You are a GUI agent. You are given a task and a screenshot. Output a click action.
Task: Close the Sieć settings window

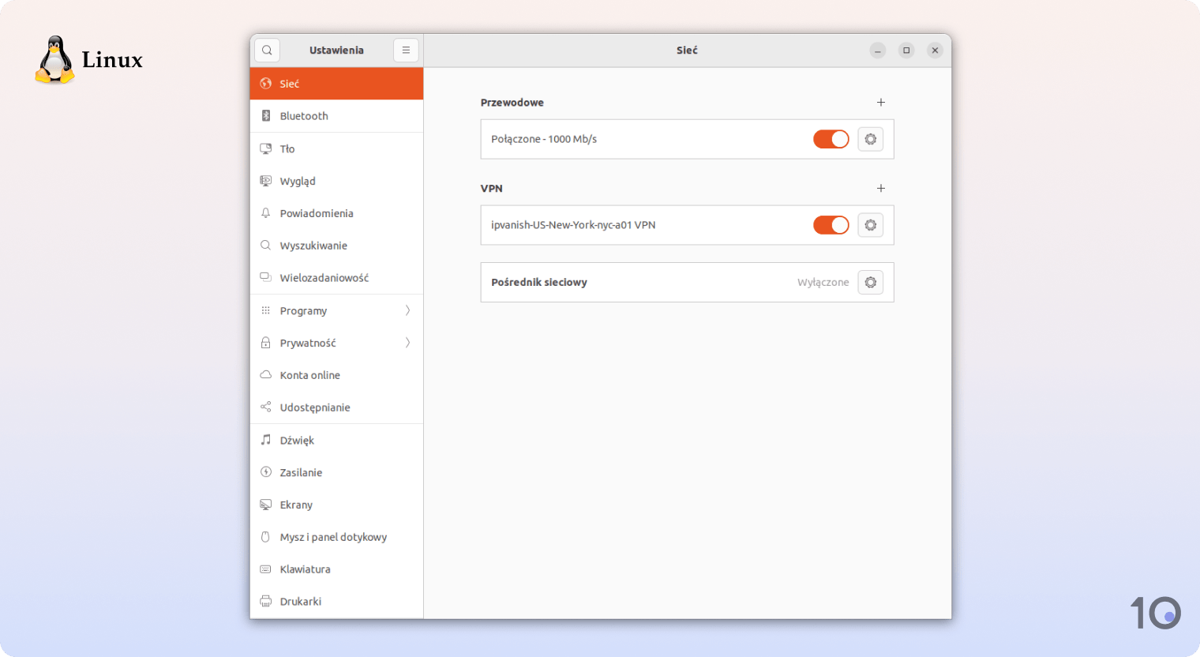pyautogui.click(x=935, y=51)
